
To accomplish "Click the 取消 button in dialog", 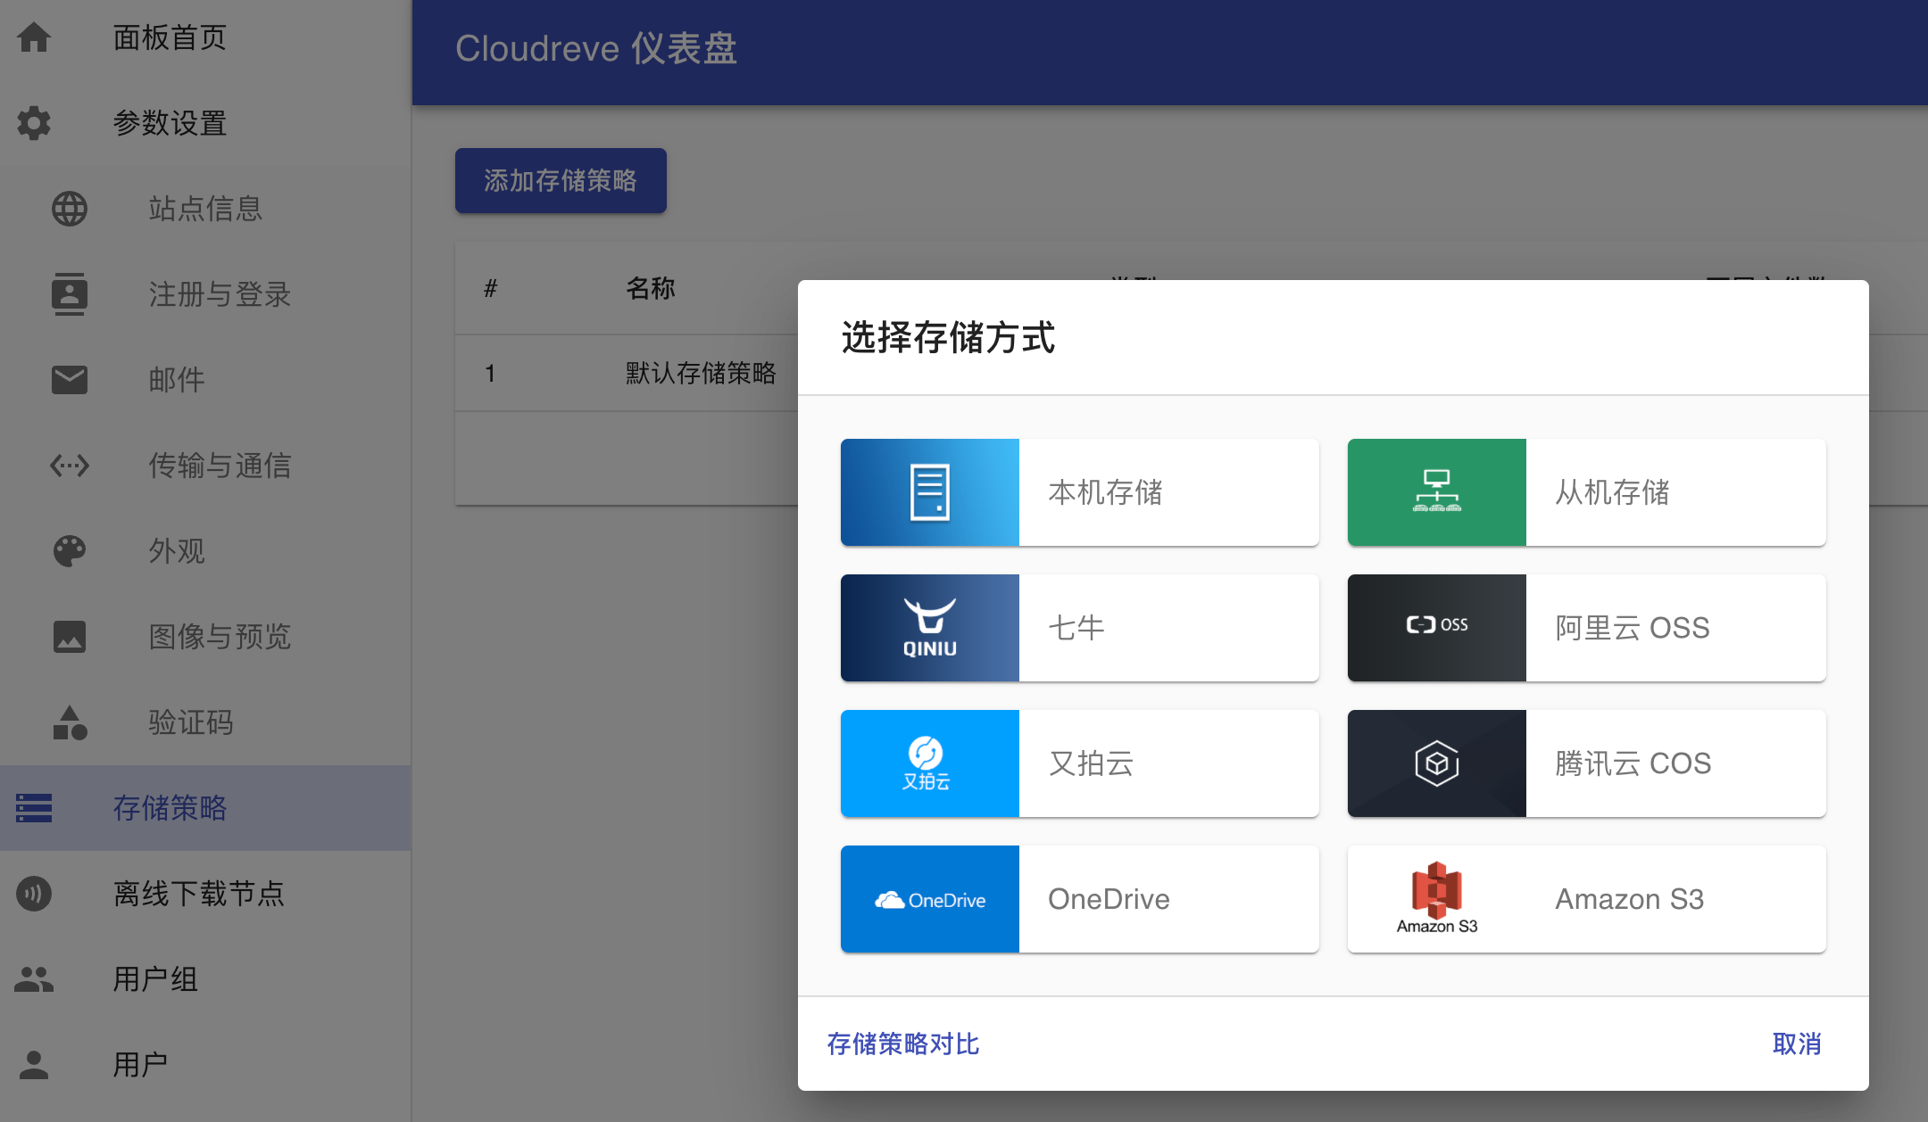I will pos(1796,1044).
